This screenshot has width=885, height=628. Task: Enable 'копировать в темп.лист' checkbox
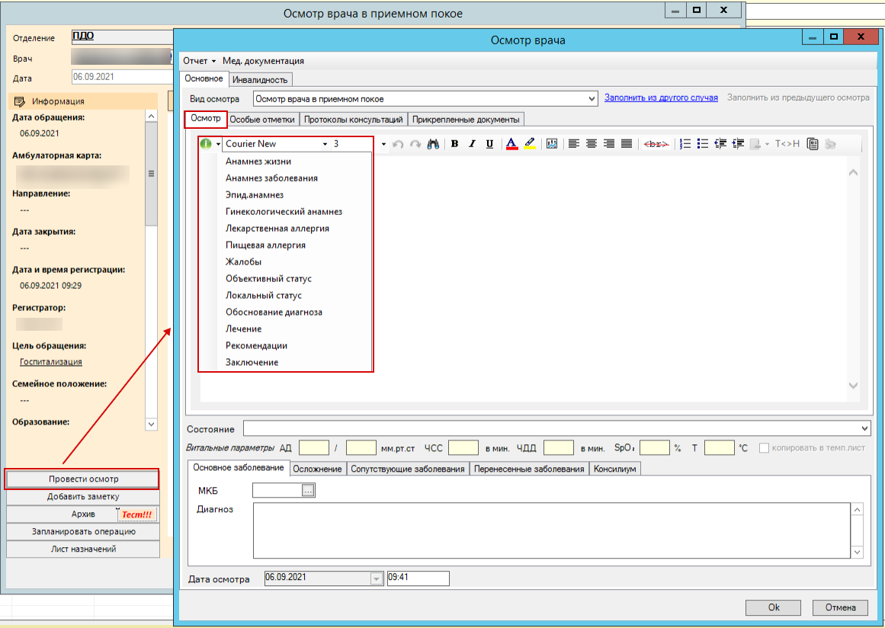pos(765,448)
